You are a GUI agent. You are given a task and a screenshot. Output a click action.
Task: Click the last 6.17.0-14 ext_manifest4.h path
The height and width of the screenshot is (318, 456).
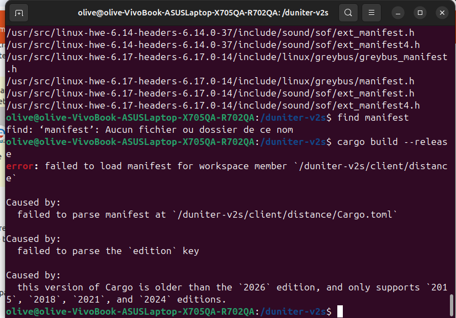[213, 106]
